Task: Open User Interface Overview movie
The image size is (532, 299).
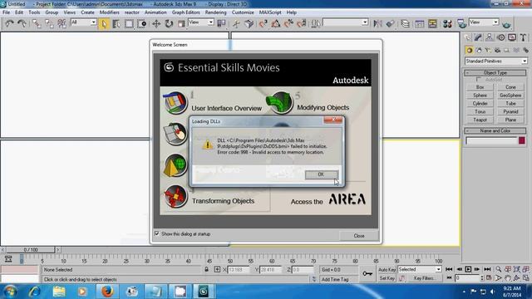Action: point(226,109)
